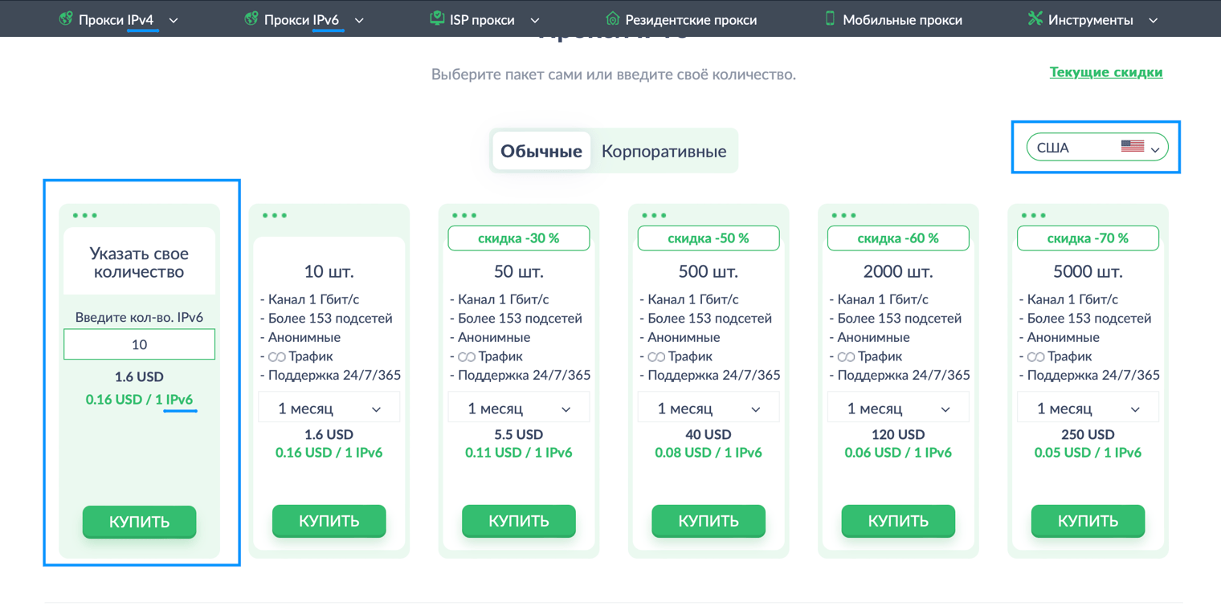Click the IPv6 quantity input field
1221x606 pixels.
(x=139, y=344)
